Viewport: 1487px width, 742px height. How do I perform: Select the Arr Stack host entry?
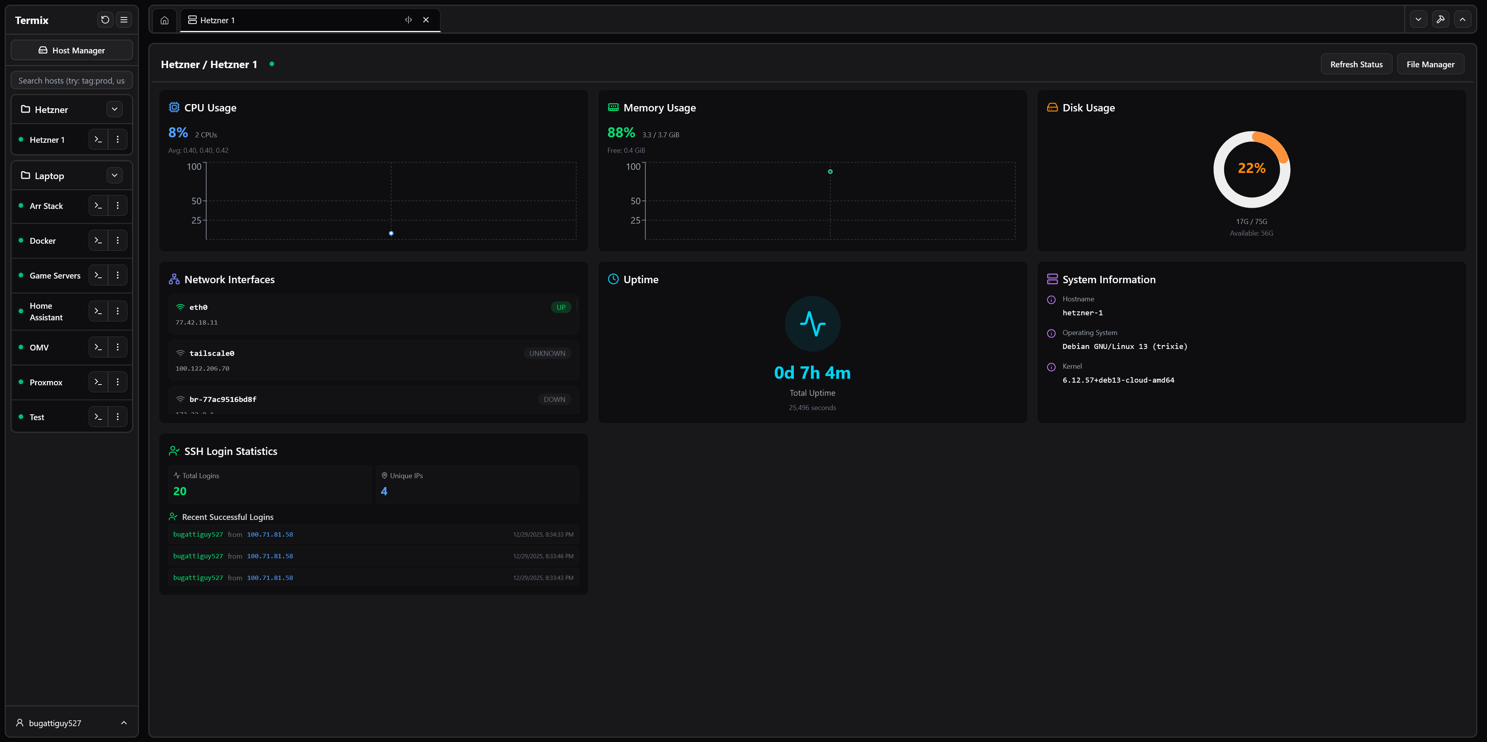point(46,206)
